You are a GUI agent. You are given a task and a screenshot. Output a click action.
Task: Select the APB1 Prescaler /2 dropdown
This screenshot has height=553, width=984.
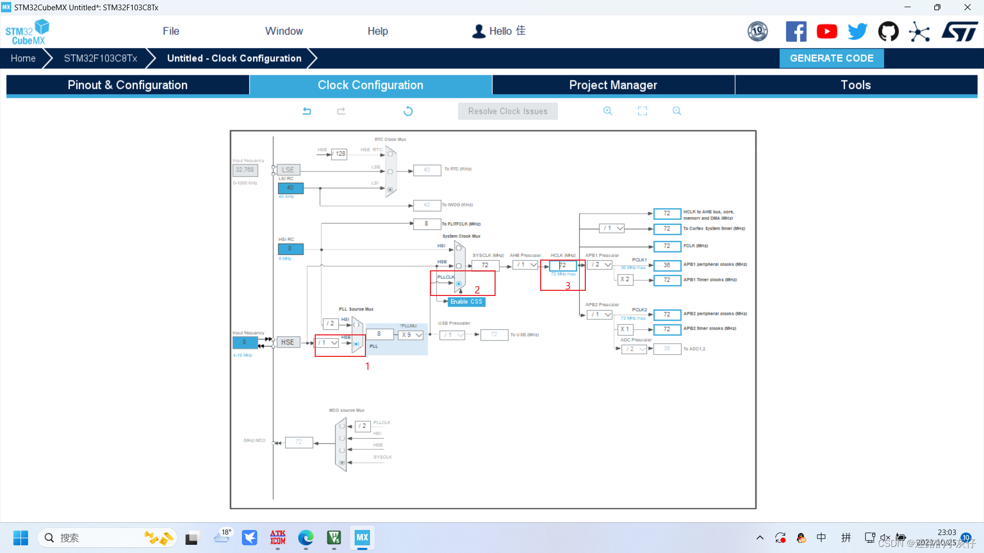click(599, 264)
